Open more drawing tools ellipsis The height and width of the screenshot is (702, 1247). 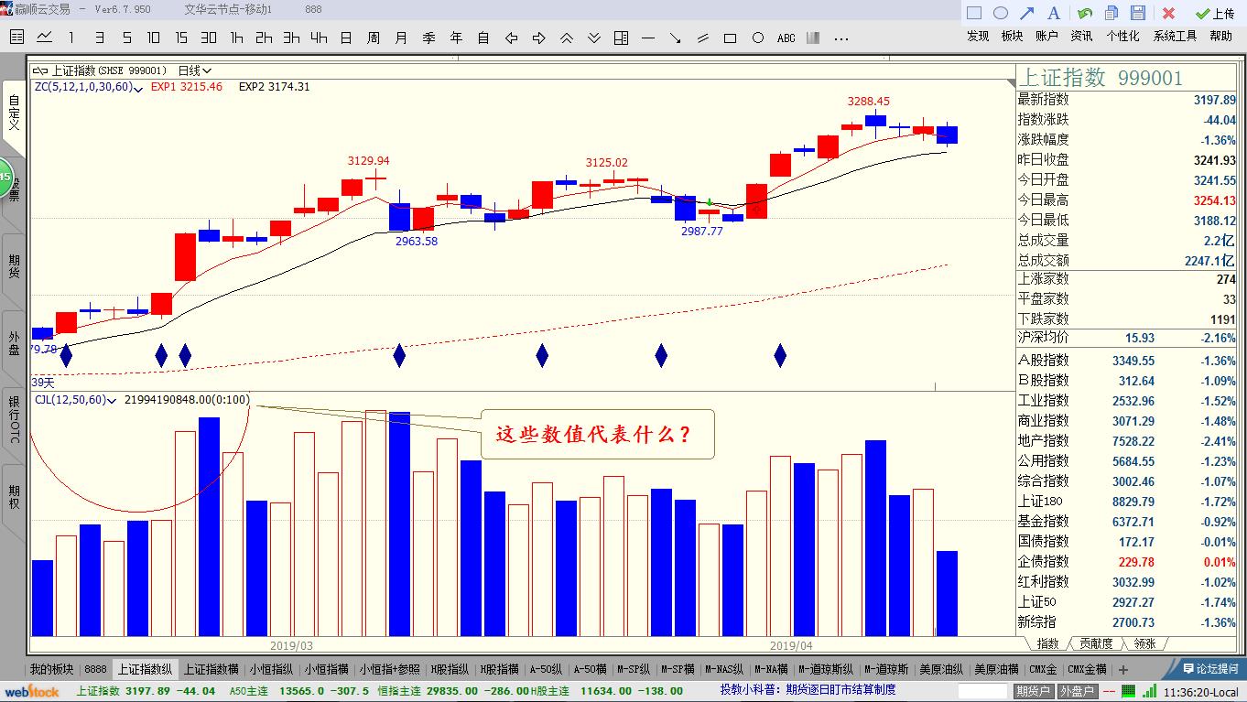point(840,38)
